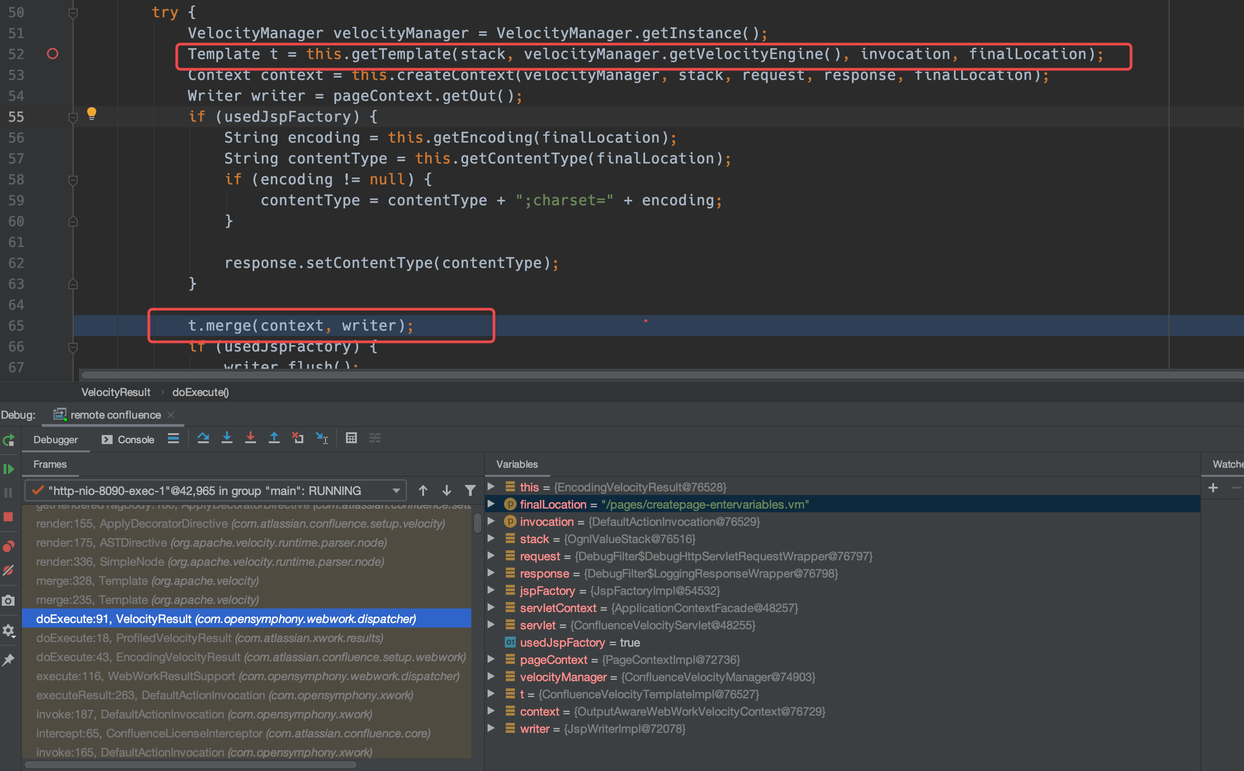Click the frames filter funnel icon
This screenshot has height=771, width=1244.
point(470,490)
